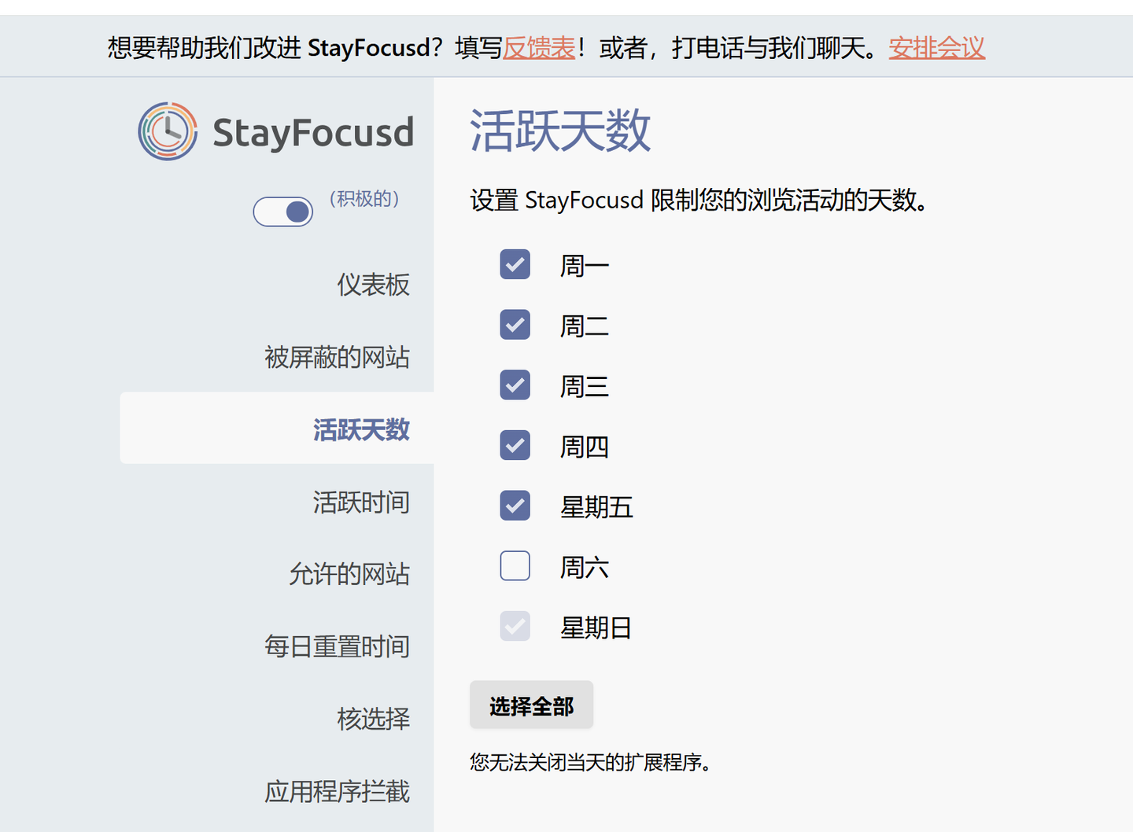Follow the 安排会议 link
The image size is (1133, 832).
point(937,48)
